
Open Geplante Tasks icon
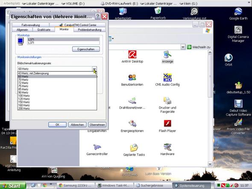click(x=134, y=150)
